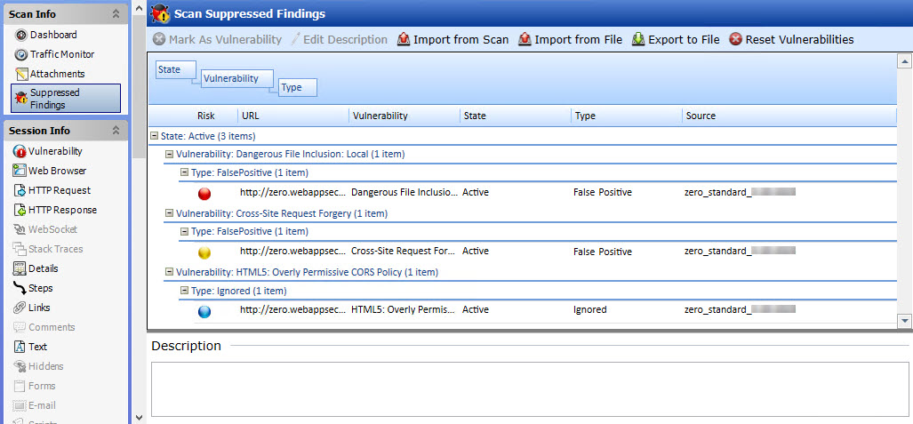Collapse the State: Active group
Viewport: 913px width, 424px height.
click(154, 136)
